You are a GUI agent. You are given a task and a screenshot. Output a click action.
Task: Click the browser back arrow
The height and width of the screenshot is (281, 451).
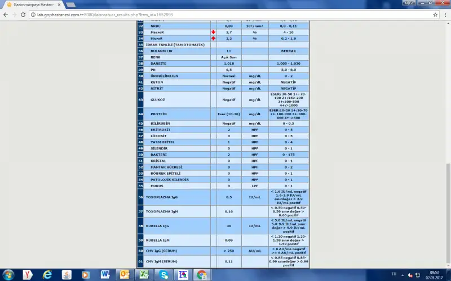tap(6, 15)
